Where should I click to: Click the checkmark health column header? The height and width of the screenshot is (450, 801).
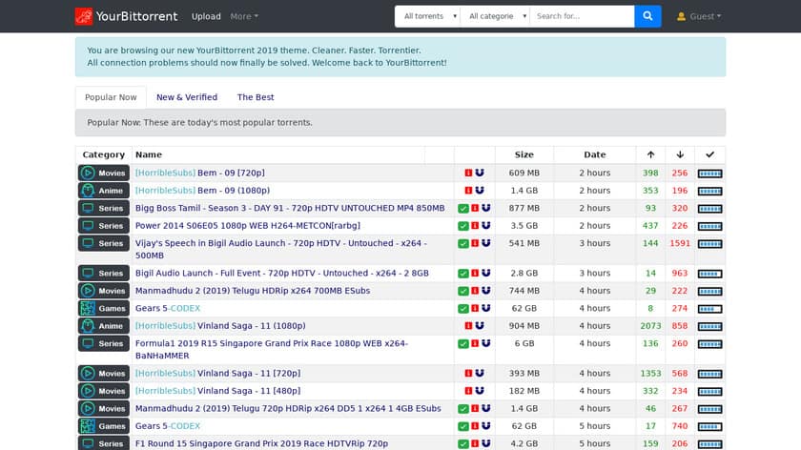(x=709, y=154)
